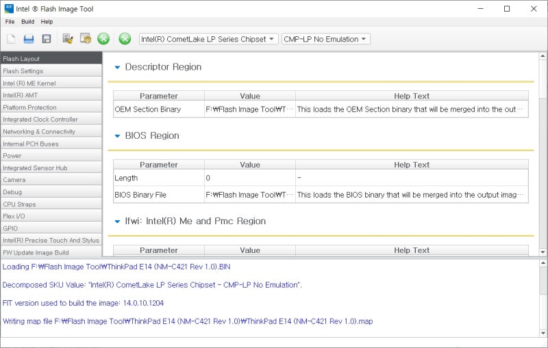Open the CMP-LP No Emulation dropdown

click(326, 39)
